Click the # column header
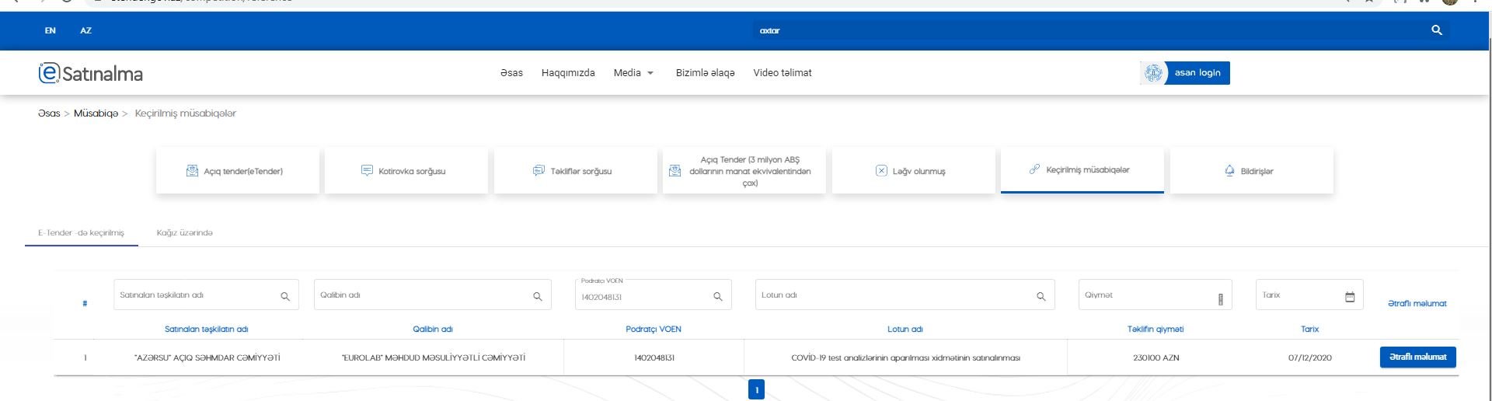Screen dimensions: 1492x401 [85, 304]
